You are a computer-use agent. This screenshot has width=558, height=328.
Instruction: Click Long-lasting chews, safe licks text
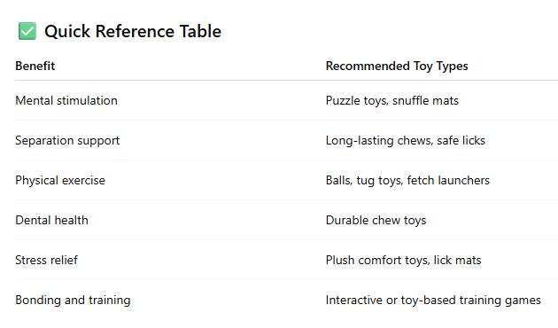click(406, 140)
